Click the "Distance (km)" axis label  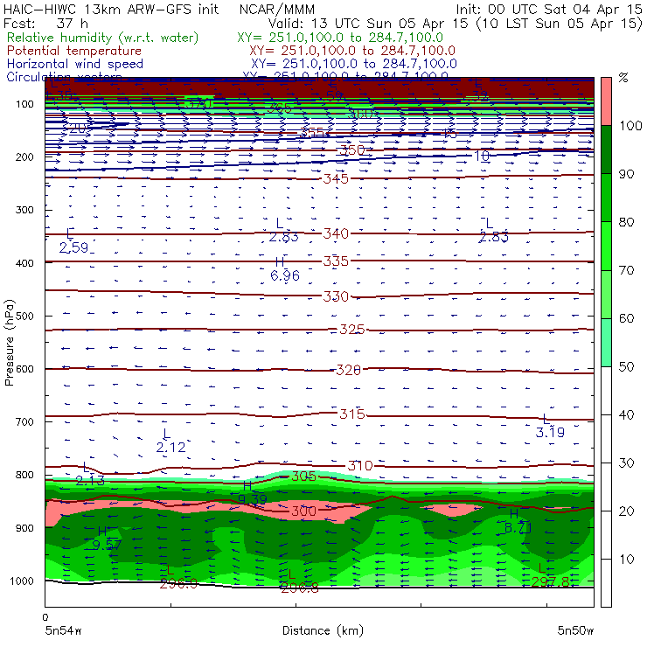[x=323, y=630]
